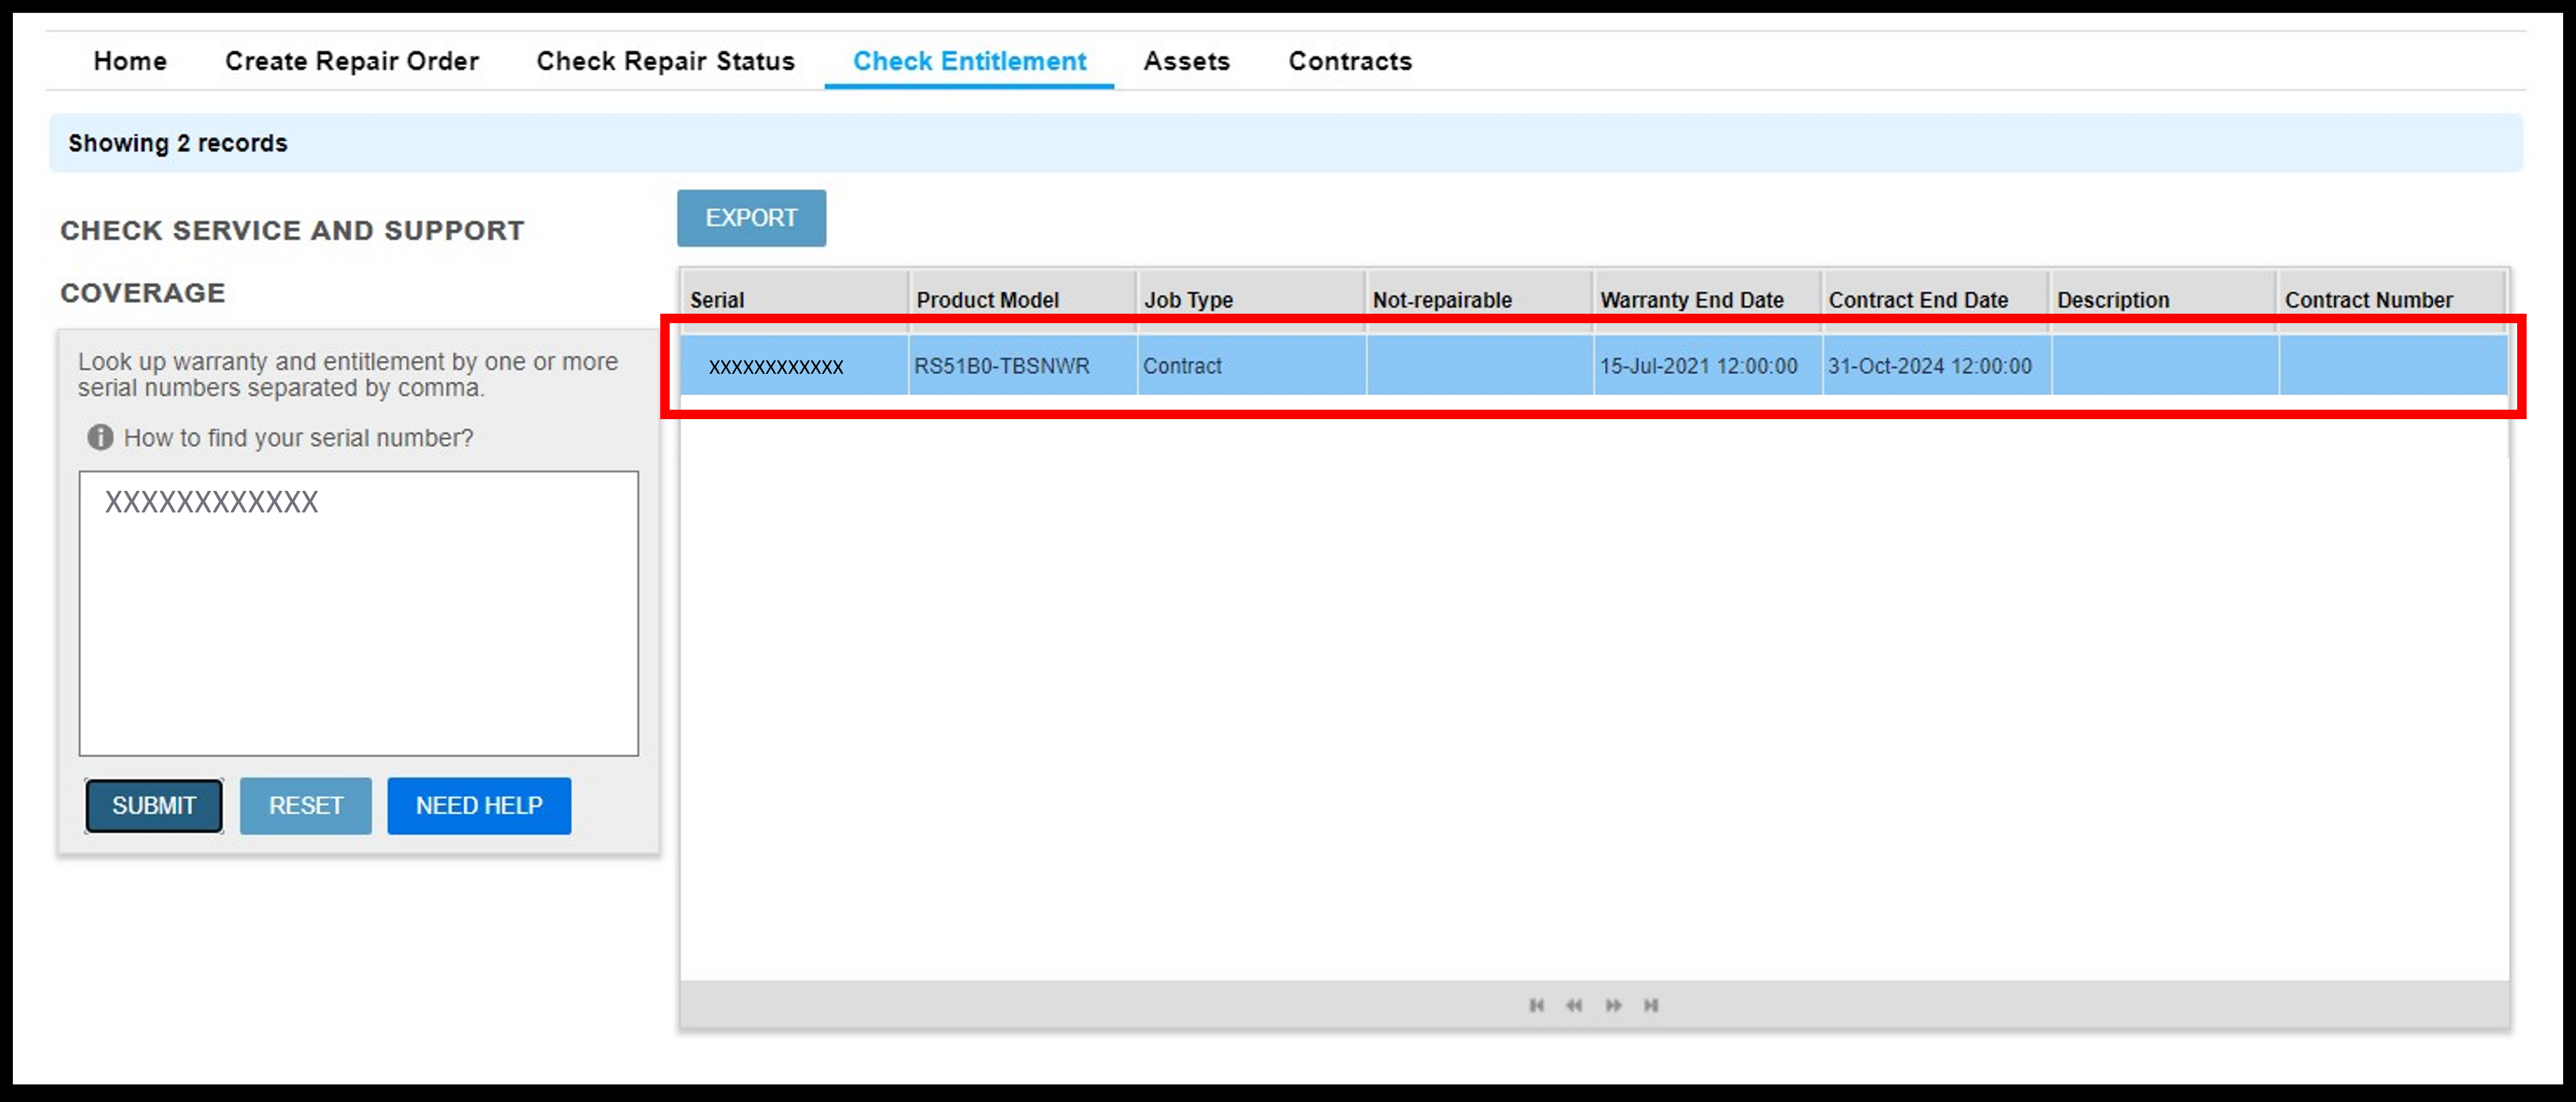2576x1102 pixels.
Task: Sort by Contract End Date column header
Action: coord(1935,300)
